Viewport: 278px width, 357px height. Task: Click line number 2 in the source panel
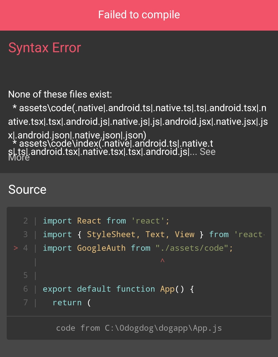click(x=25, y=221)
